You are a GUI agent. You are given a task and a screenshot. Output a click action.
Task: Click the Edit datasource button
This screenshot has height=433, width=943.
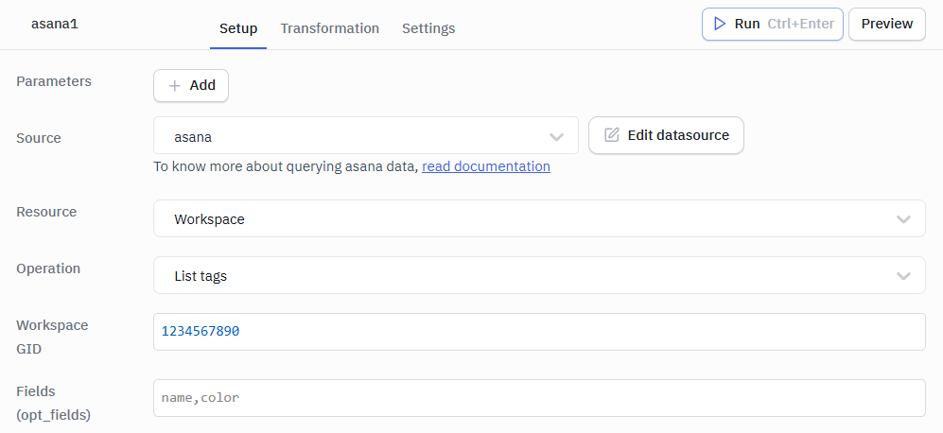click(667, 135)
